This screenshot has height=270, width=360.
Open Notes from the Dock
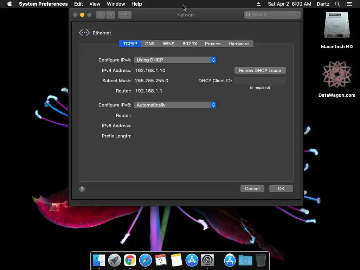[176, 260]
